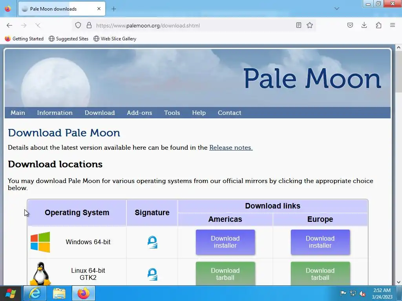Image resolution: width=402 pixels, height=301 pixels.
Task: Open network tray icon
Action: [x=353, y=293]
